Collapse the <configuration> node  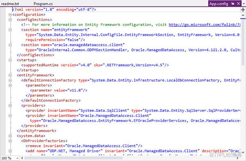10,15
